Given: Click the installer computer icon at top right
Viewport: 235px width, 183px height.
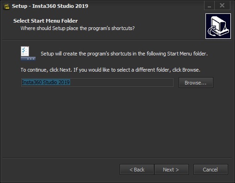Looking at the screenshot, I should click(x=218, y=26).
